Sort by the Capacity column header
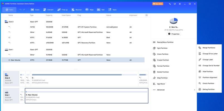224x111 pixels. coord(49,15)
